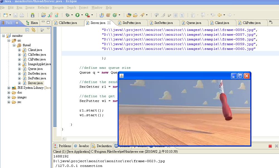Viewport: 279px width, 168px height.
Task: Click the Open Task folder icon
Action: (135, 15)
